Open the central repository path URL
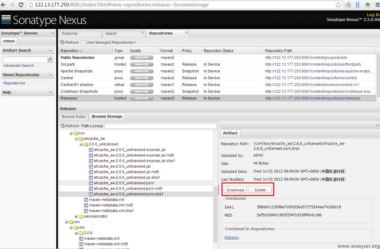 (311, 78)
